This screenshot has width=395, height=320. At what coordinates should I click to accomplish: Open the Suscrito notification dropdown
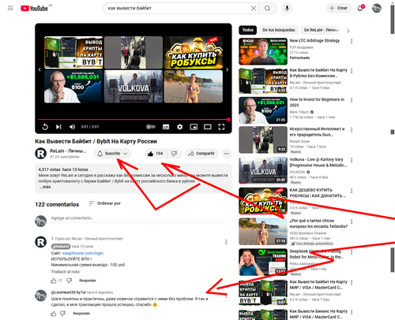(113, 154)
